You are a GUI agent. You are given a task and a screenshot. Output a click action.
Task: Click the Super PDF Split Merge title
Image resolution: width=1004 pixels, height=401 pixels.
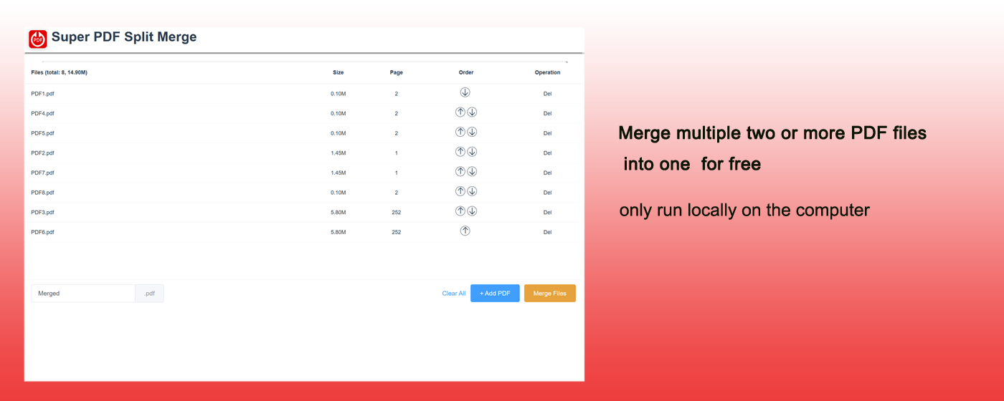(x=124, y=37)
